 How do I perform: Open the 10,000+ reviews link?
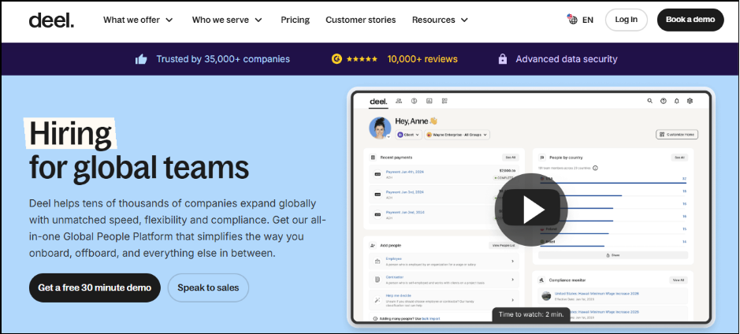422,59
